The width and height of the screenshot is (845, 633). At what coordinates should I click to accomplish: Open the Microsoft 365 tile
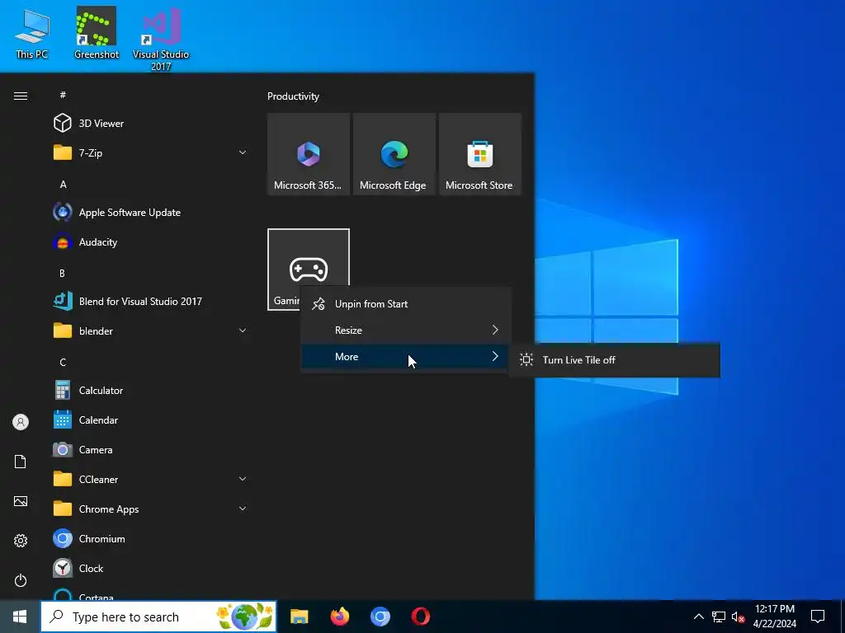tap(309, 154)
